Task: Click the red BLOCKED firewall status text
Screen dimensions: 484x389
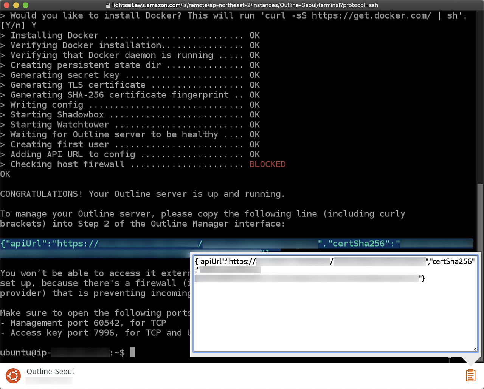Action: pyautogui.click(x=267, y=164)
